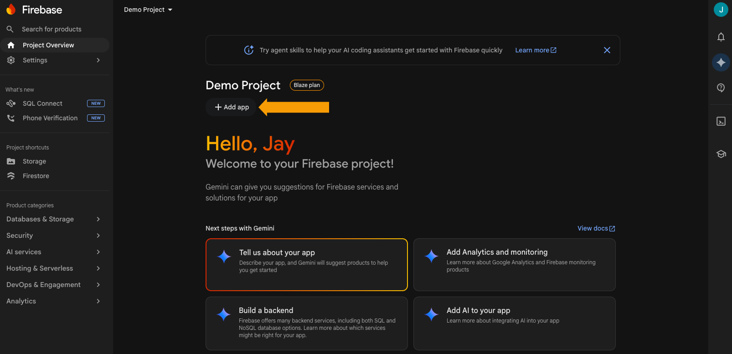Click the Search for products field
The image size is (732, 354).
(x=55, y=29)
